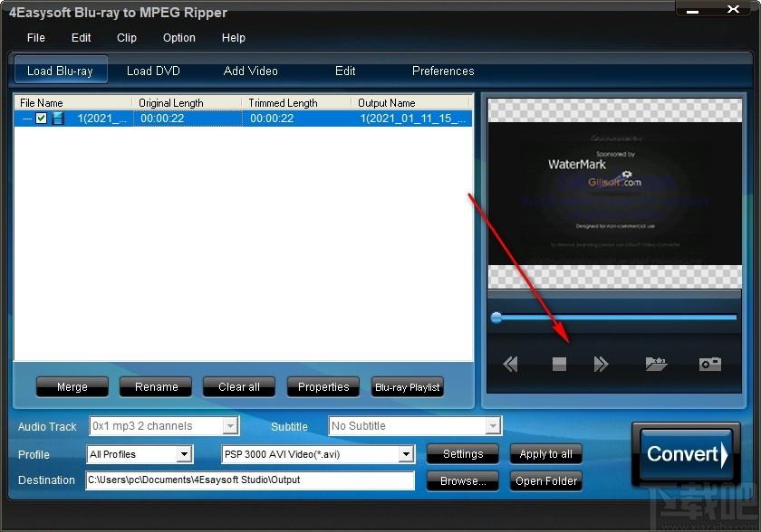The width and height of the screenshot is (761, 532).
Task: Click the film strip file icon
Action: [58, 119]
